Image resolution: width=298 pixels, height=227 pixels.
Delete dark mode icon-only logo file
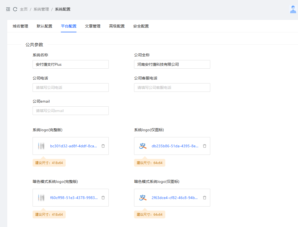point(205,198)
